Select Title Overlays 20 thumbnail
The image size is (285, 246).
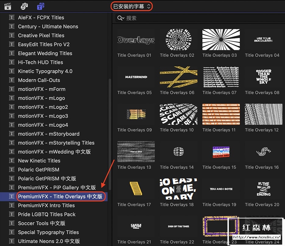(x=264, y=189)
